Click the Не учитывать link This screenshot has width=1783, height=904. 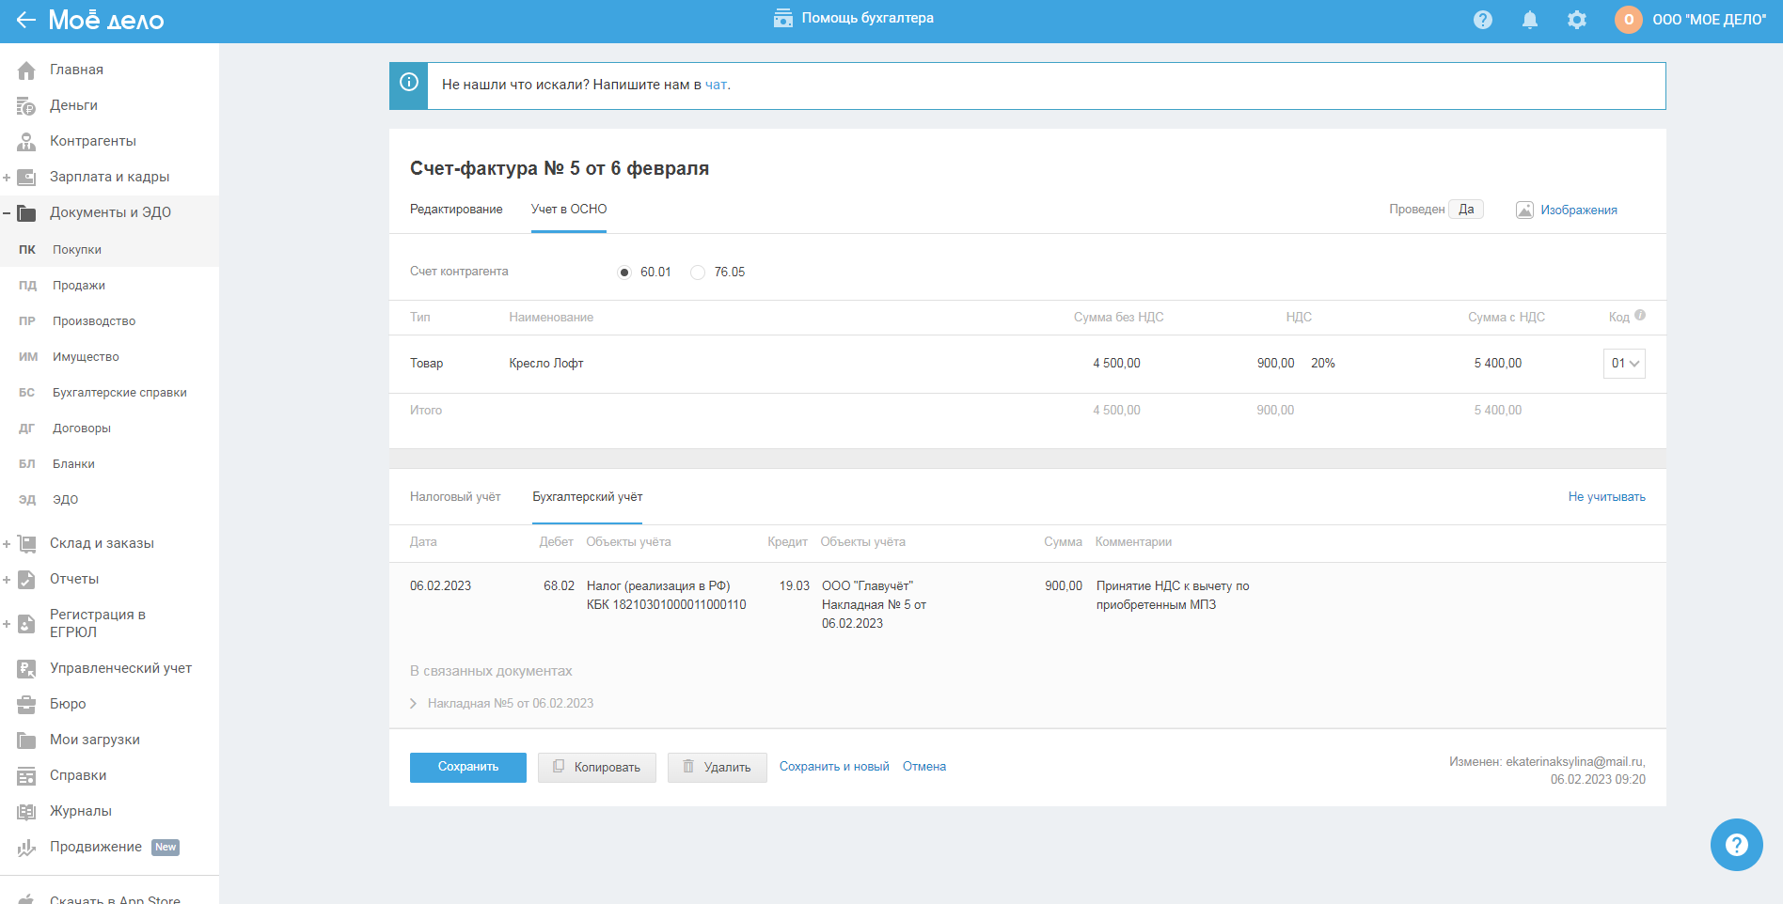click(x=1606, y=497)
